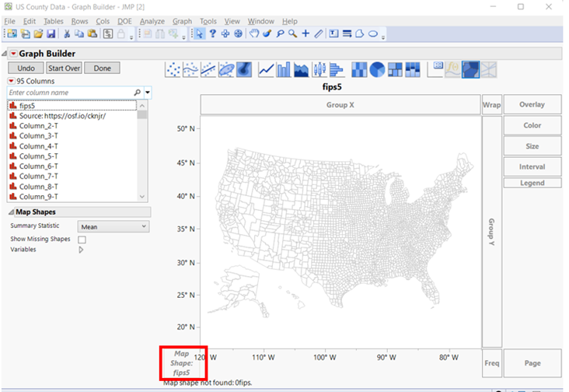Screen dimensions: 569x392
Task: Select the Pie chart element
Action: point(377,69)
